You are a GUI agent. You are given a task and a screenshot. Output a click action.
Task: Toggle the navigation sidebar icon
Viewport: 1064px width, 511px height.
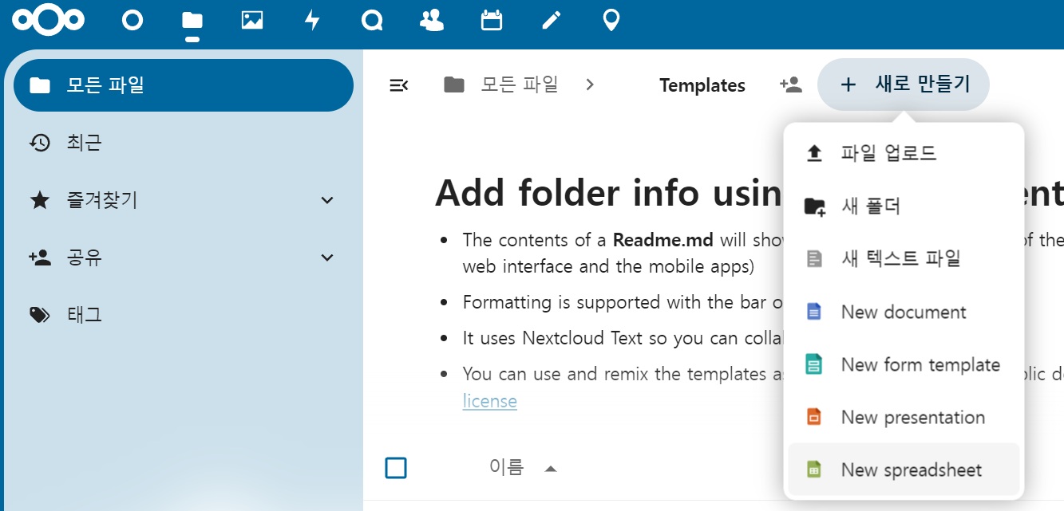pos(398,85)
